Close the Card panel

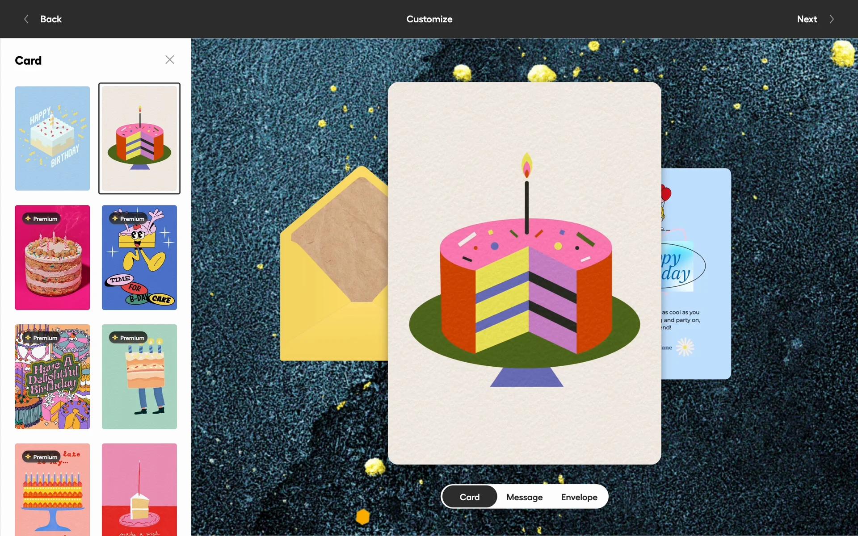point(169,60)
